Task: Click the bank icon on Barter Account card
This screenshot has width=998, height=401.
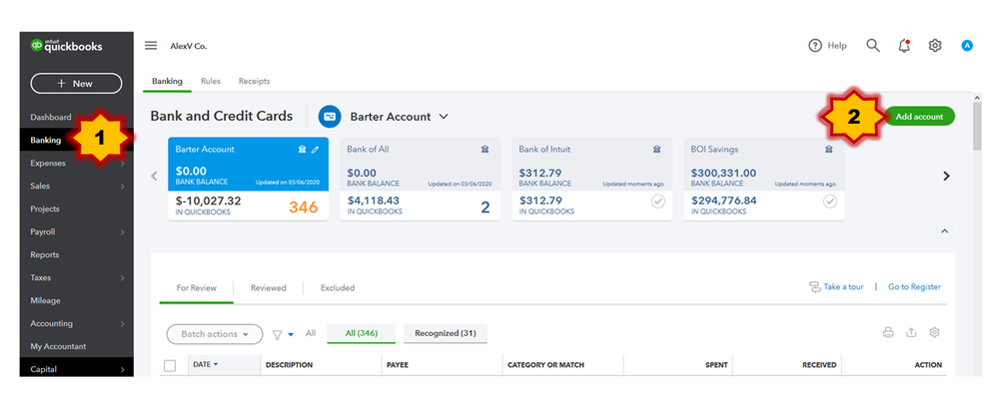Action: pos(303,150)
